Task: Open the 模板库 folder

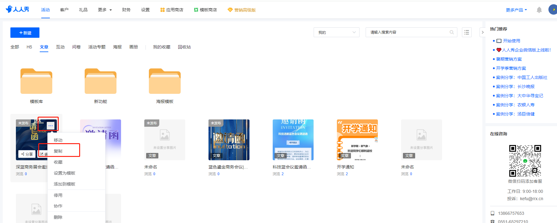Action: coord(36,81)
